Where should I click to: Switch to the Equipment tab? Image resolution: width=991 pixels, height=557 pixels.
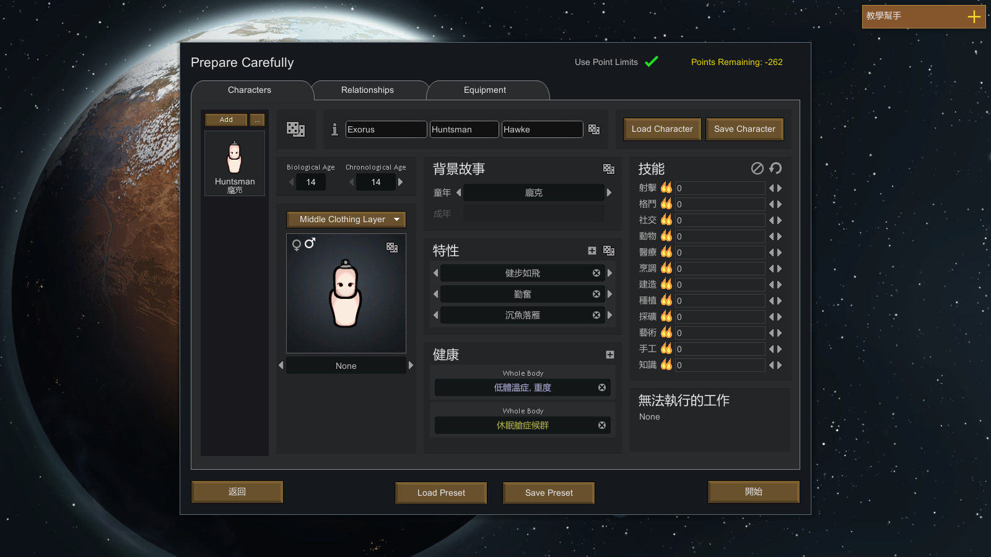point(485,90)
